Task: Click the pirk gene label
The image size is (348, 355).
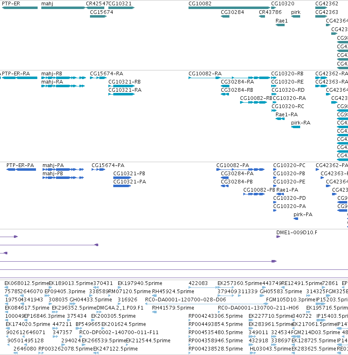Action: coord(296,12)
